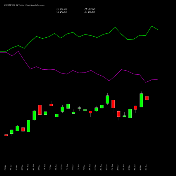Click the 31 Oct date label
The height and width of the screenshot is (176, 176).
click(x=17, y=168)
